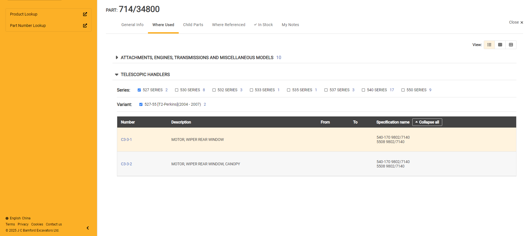
Task: Click the globe language icon
Action: (x=7, y=218)
